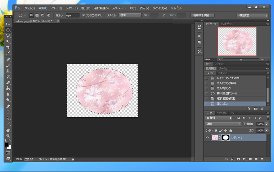274x172 pixels.
Task: Select the Eyedropper tool
Action: pyautogui.click(x=8, y=53)
